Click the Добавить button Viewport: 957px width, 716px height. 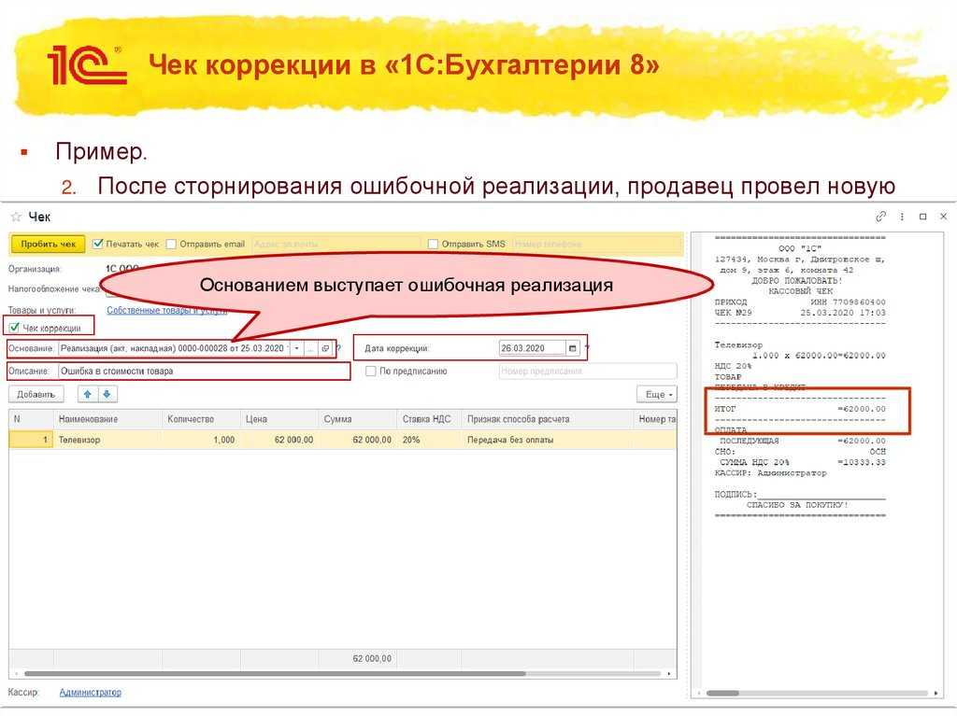click(x=36, y=395)
